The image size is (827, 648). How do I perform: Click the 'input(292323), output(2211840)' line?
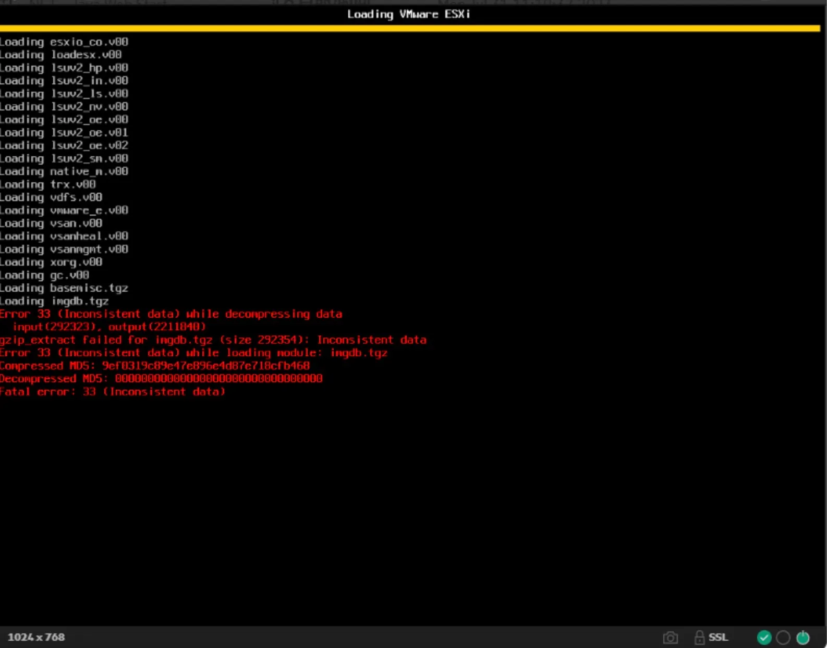click(110, 327)
